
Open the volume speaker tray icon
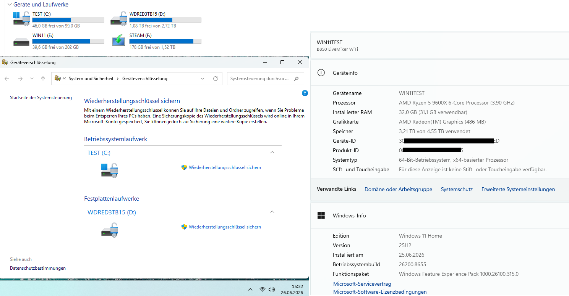point(272,290)
